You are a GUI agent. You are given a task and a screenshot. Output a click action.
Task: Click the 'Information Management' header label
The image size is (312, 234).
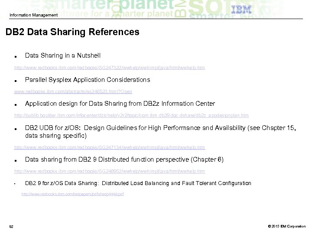pyautogui.click(x=34, y=15)
